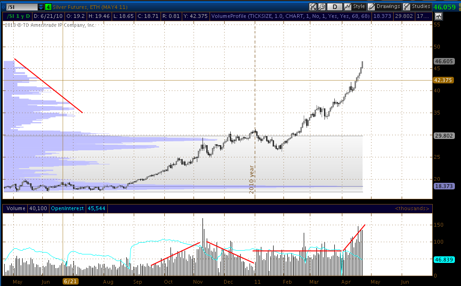Click the green number 4 link indicator
The width and height of the screenshot is (461, 286).
(48, 7)
